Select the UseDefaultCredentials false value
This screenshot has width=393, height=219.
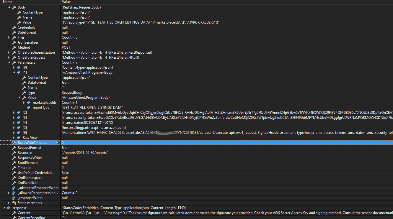(x=65, y=173)
